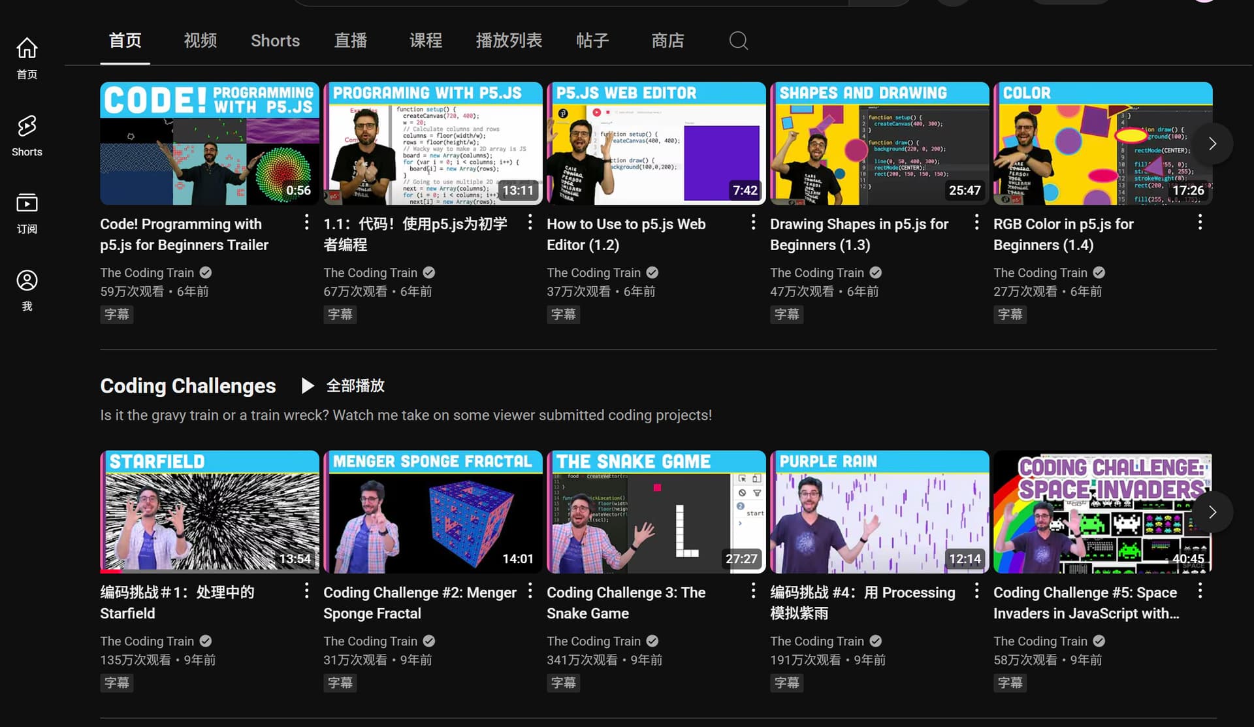Viewport: 1254px width, 727px height.
Task: Open more options for Starfield challenge video
Action: click(x=306, y=591)
